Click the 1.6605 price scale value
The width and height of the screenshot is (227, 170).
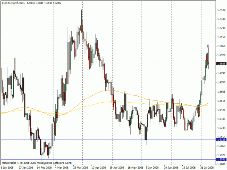pos(222,92)
